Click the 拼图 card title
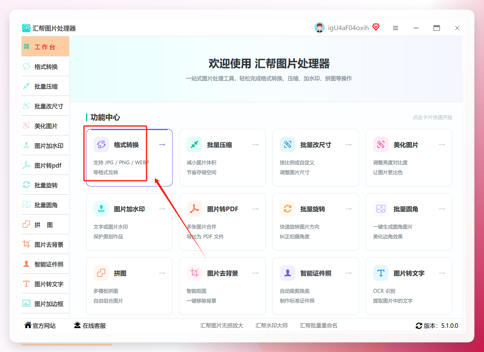484x352 pixels. click(x=120, y=273)
